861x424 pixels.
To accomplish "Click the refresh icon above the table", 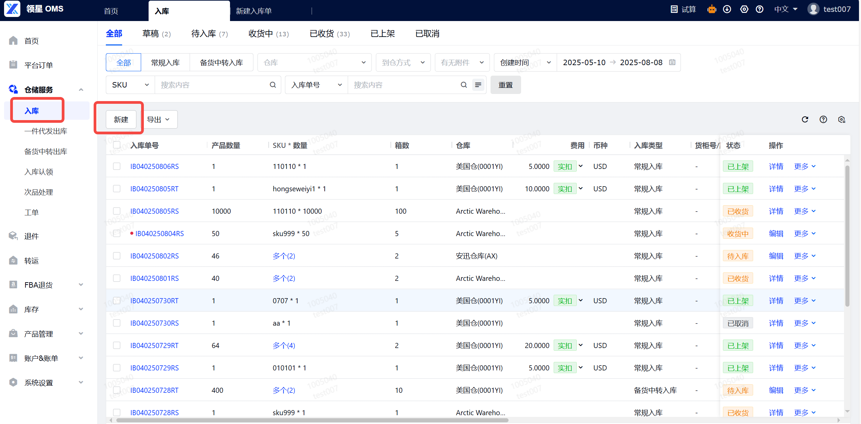I will [x=805, y=119].
